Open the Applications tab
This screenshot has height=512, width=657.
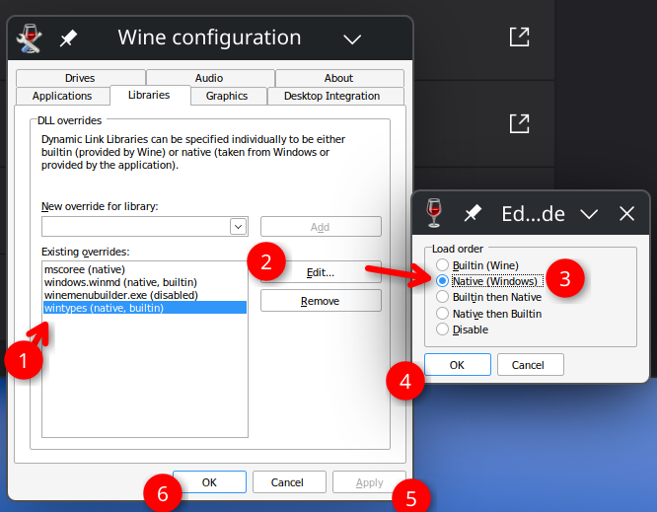62,96
